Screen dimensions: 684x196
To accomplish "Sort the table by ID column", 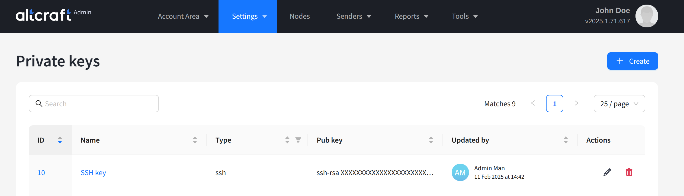I will 60,140.
